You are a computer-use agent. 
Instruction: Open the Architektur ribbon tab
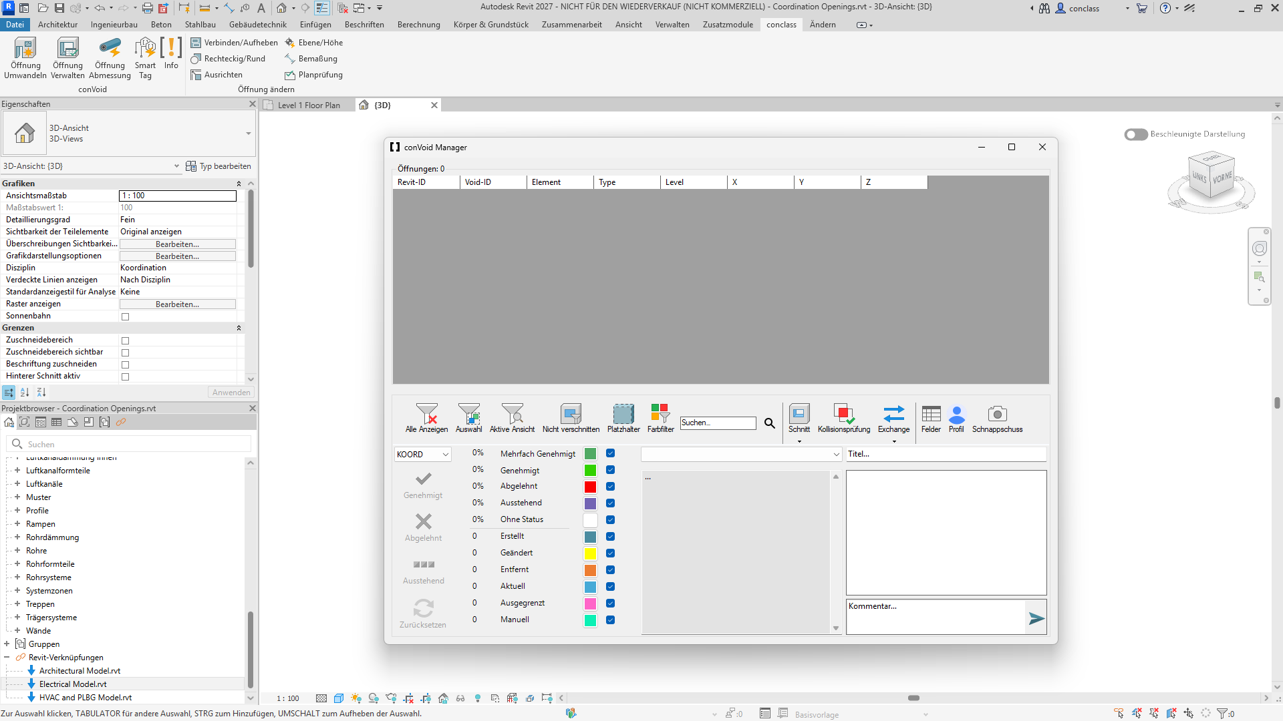(x=57, y=25)
